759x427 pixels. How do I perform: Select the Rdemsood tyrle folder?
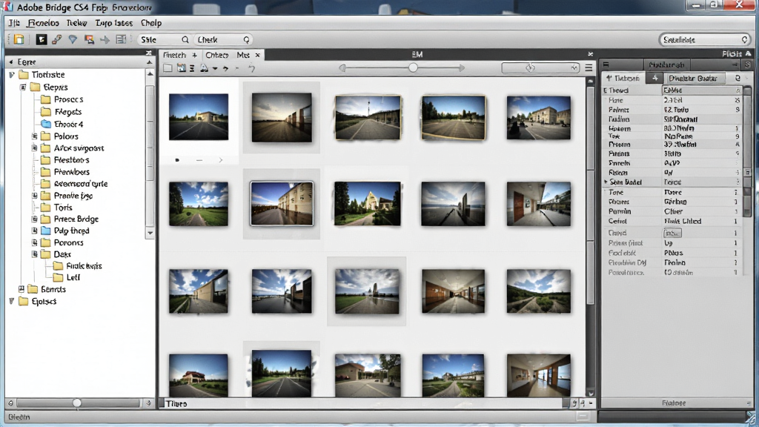80,184
